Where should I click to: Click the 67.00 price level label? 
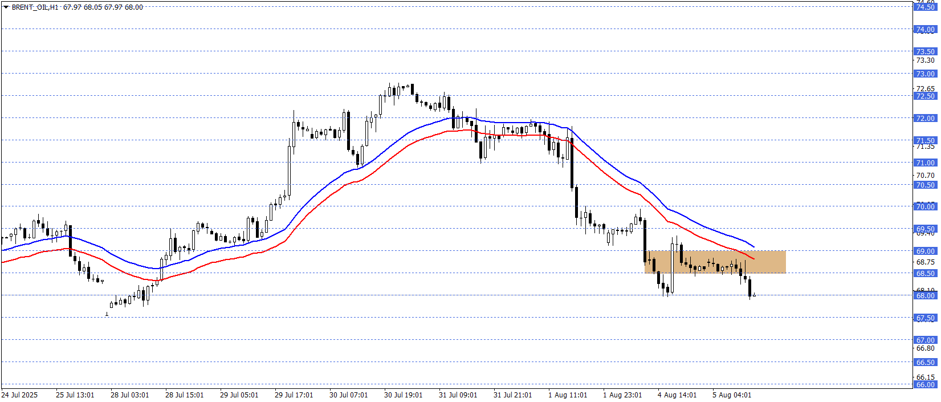pos(925,340)
